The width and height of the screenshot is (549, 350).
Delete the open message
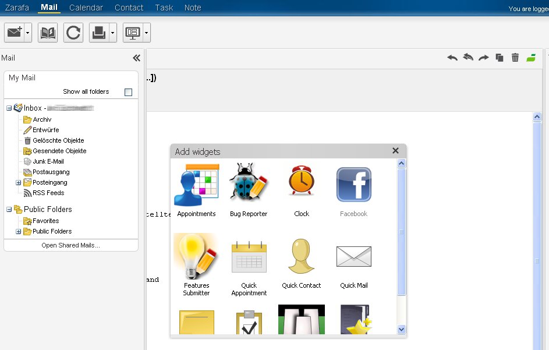point(515,58)
